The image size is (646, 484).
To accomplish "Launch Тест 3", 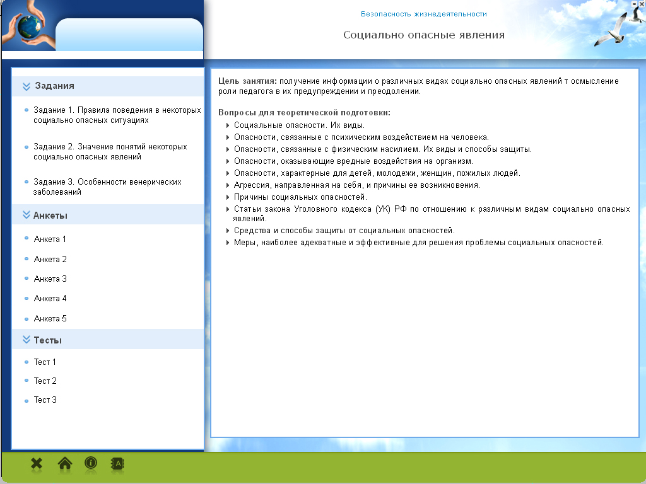I will 45,400.
